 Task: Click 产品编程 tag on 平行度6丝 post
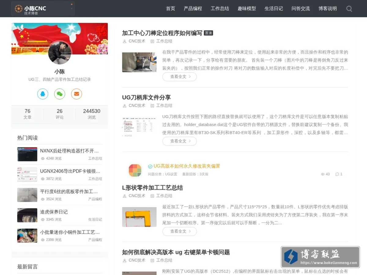(95, 199)
